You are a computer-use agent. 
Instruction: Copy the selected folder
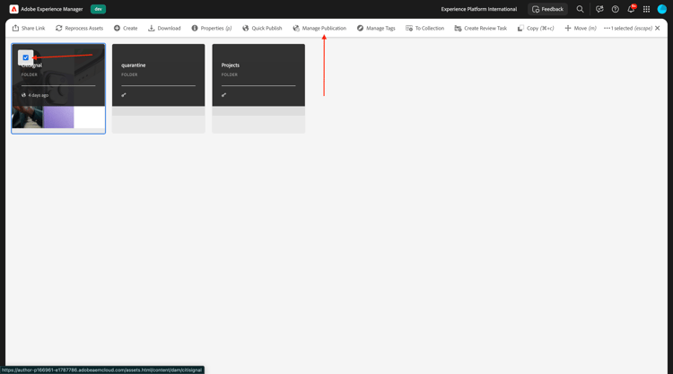pos(536,29)
